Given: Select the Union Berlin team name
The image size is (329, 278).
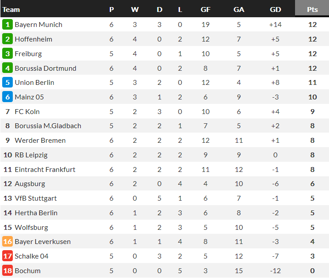Looking at the screenshot, I should 34,83.
